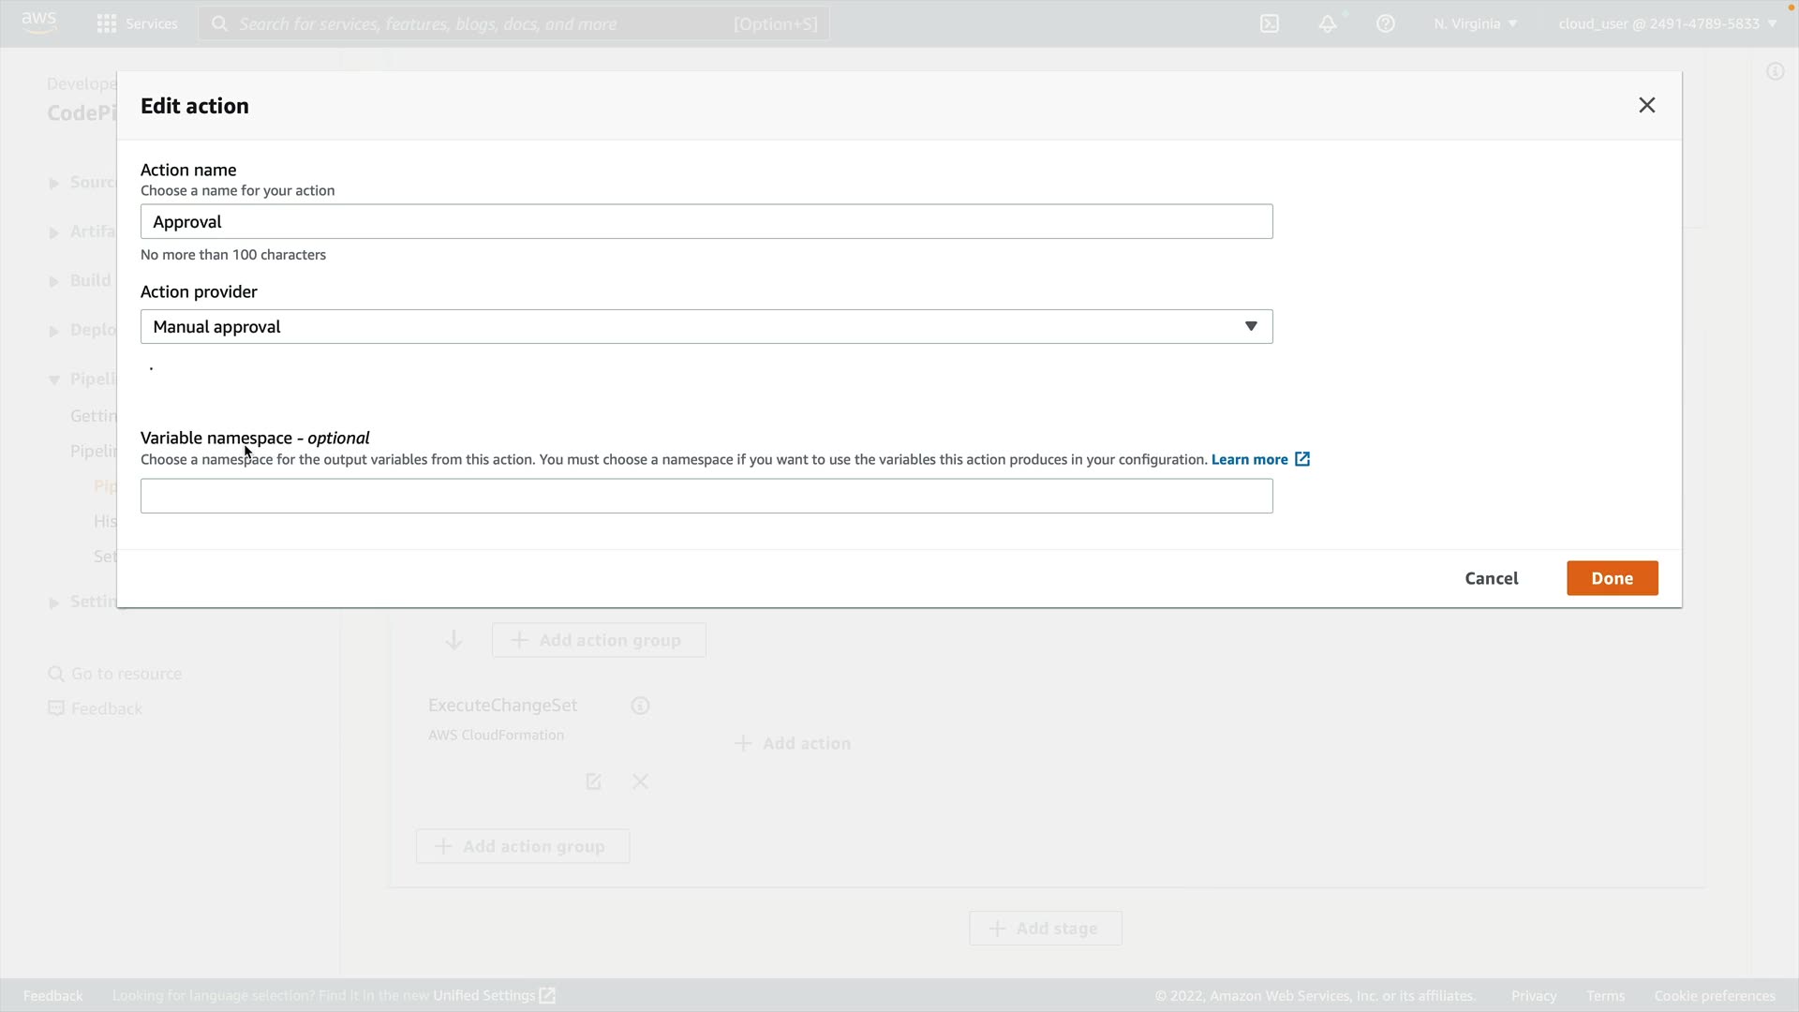Click the Cancel button

pos(1491,578)
